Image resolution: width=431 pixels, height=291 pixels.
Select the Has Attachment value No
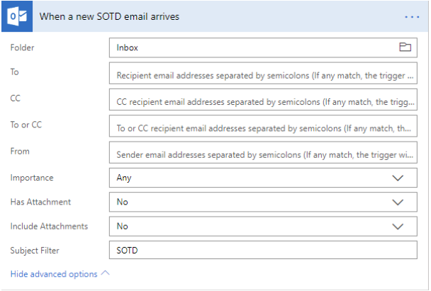(x=263, y=202)
